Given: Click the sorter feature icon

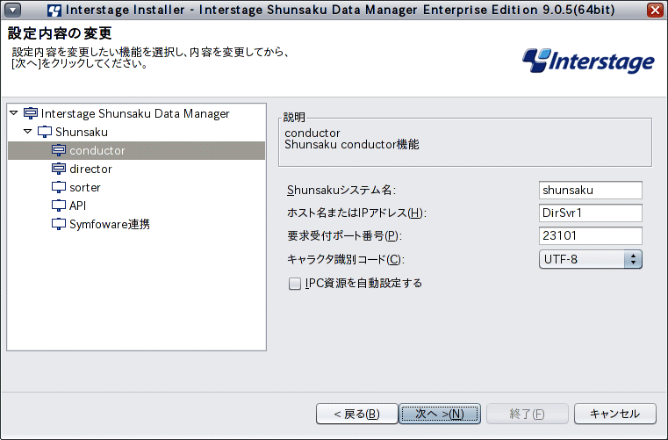Looking at the screenshot, I should 58,187.
